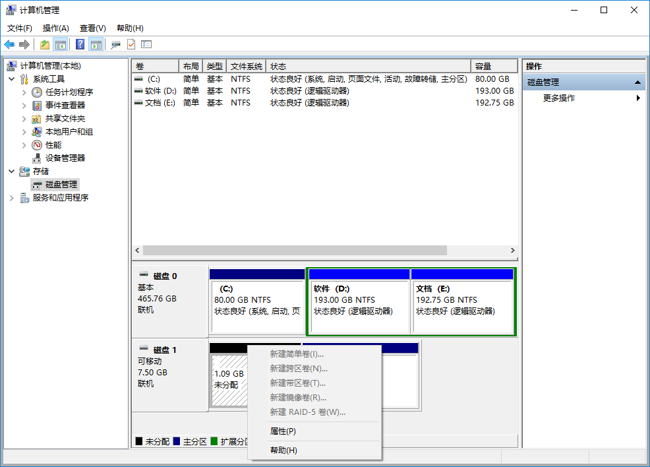
Task: Click the back arrow toolbar icon
Action: coord(9,44)
